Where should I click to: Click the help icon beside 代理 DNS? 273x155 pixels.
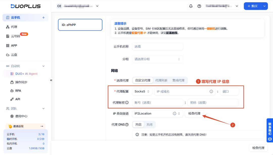127,125
